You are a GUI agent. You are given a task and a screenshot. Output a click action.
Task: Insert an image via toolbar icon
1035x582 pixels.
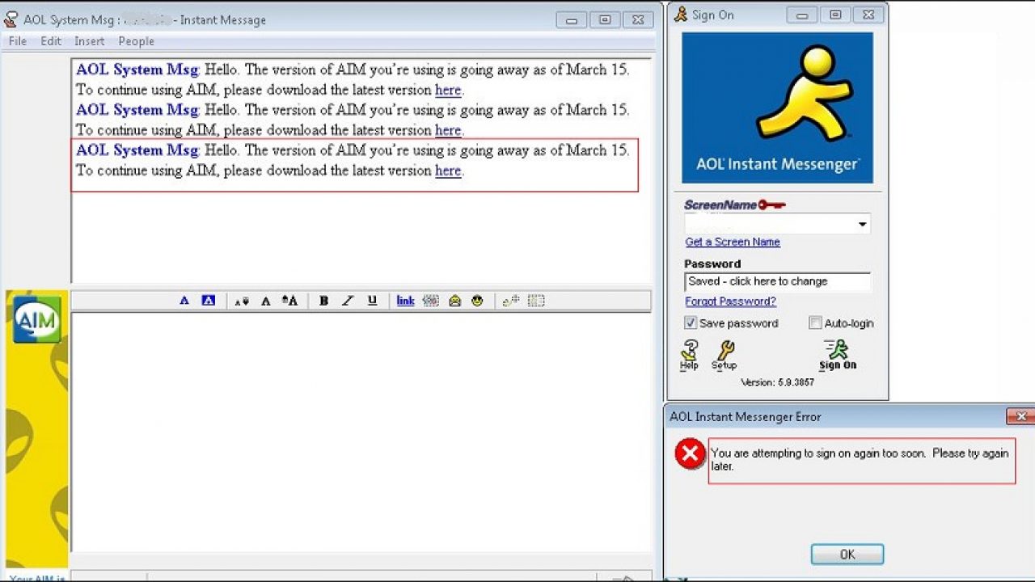click(430, 301)
